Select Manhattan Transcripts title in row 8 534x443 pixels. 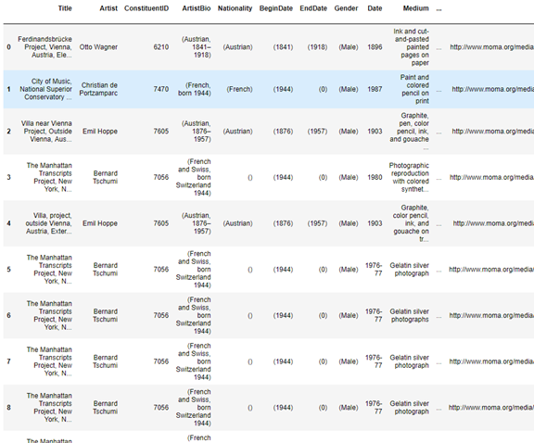(49, 407)
